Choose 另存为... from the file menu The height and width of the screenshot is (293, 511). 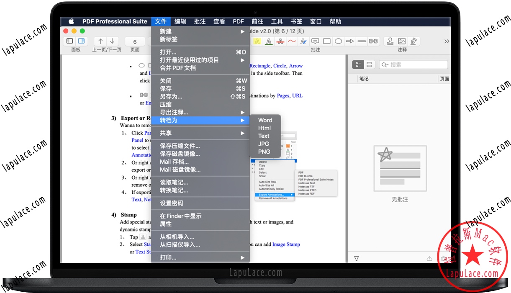200,97
